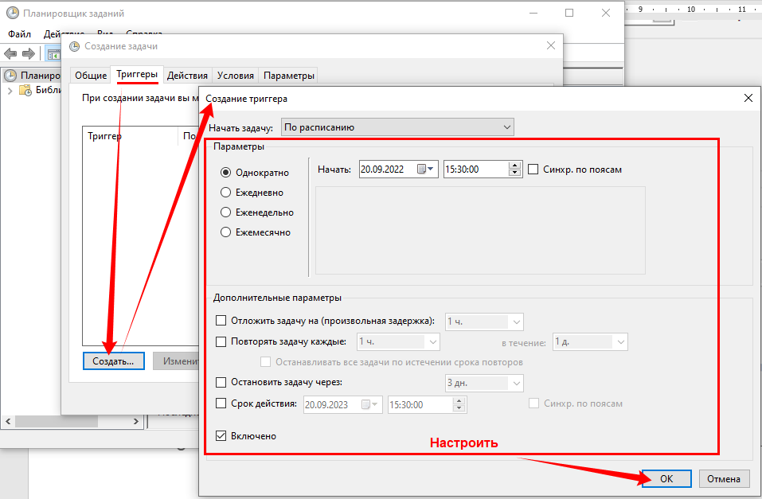Click the Task Scheduler clock icon in tree
Viewport: 762px width, 499px height.
pyautogui.click(x=10, y=76)
